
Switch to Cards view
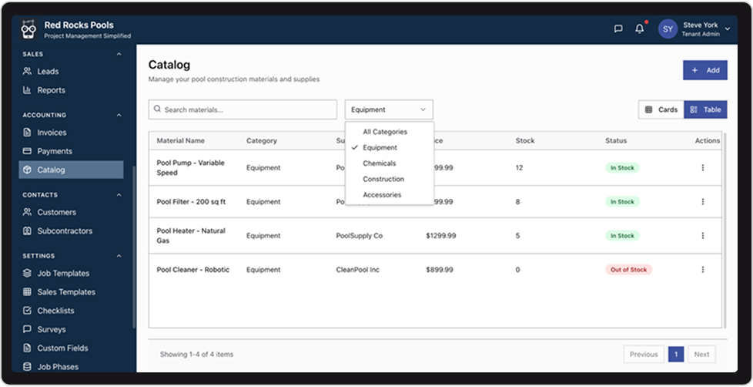[661, 109]
